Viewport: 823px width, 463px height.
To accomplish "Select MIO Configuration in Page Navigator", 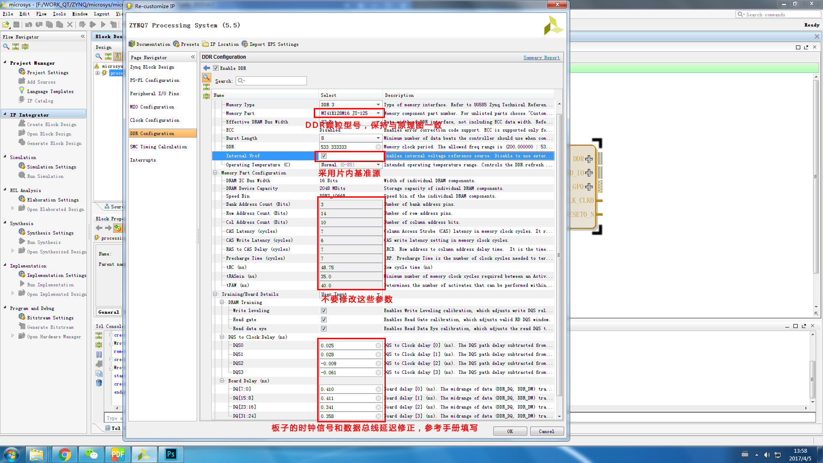I will [x=152, y=107].
